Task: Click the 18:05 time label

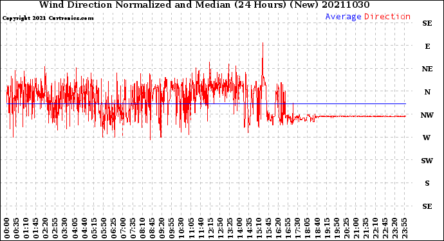Action: coord(307,228)
